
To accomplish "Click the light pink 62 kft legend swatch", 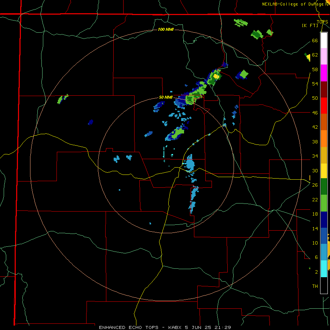I will click(x=324, y=56).
